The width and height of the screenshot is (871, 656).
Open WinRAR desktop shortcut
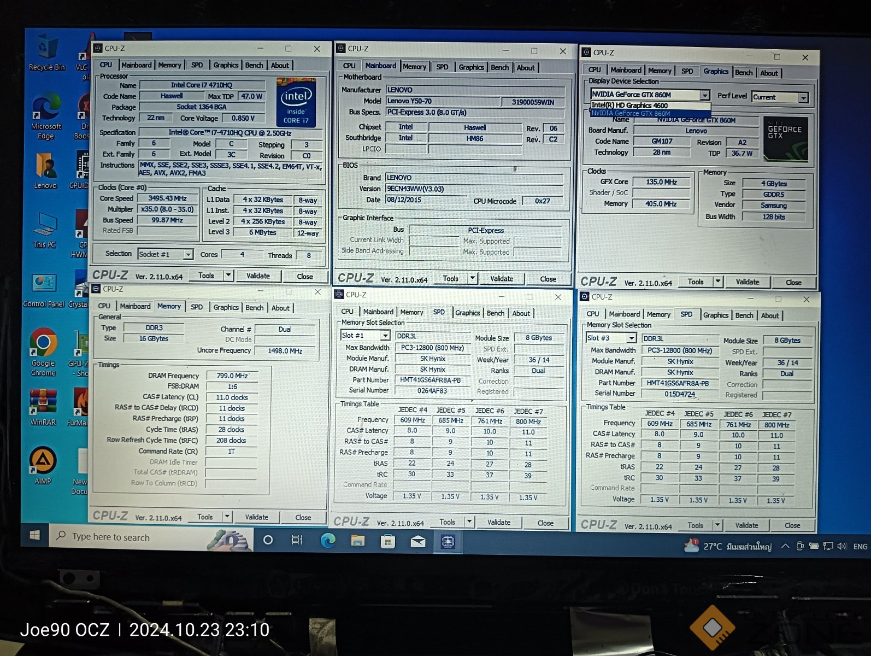point(43,407)
